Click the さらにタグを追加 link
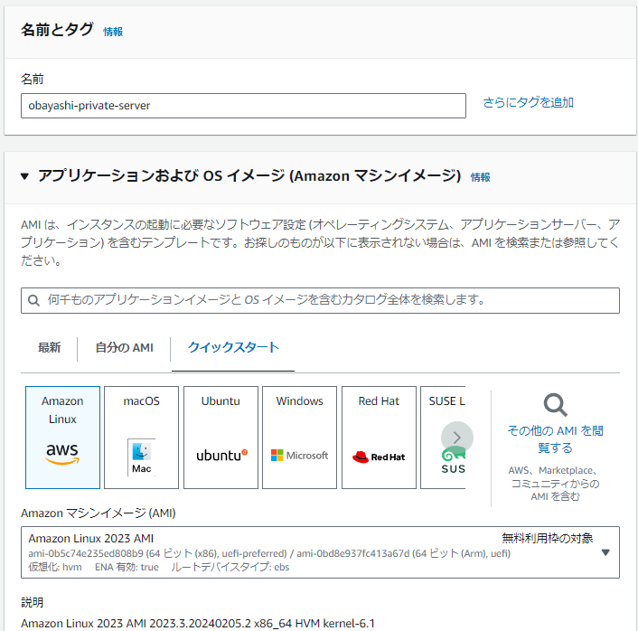This screenshot has height=631, width=638. point(528,102)
